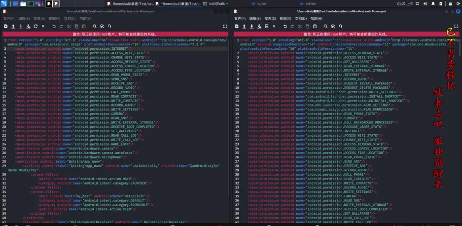Close document with X icon in tumei toolbar
This screenshot has width=462, height=226.
click(43, 26)
